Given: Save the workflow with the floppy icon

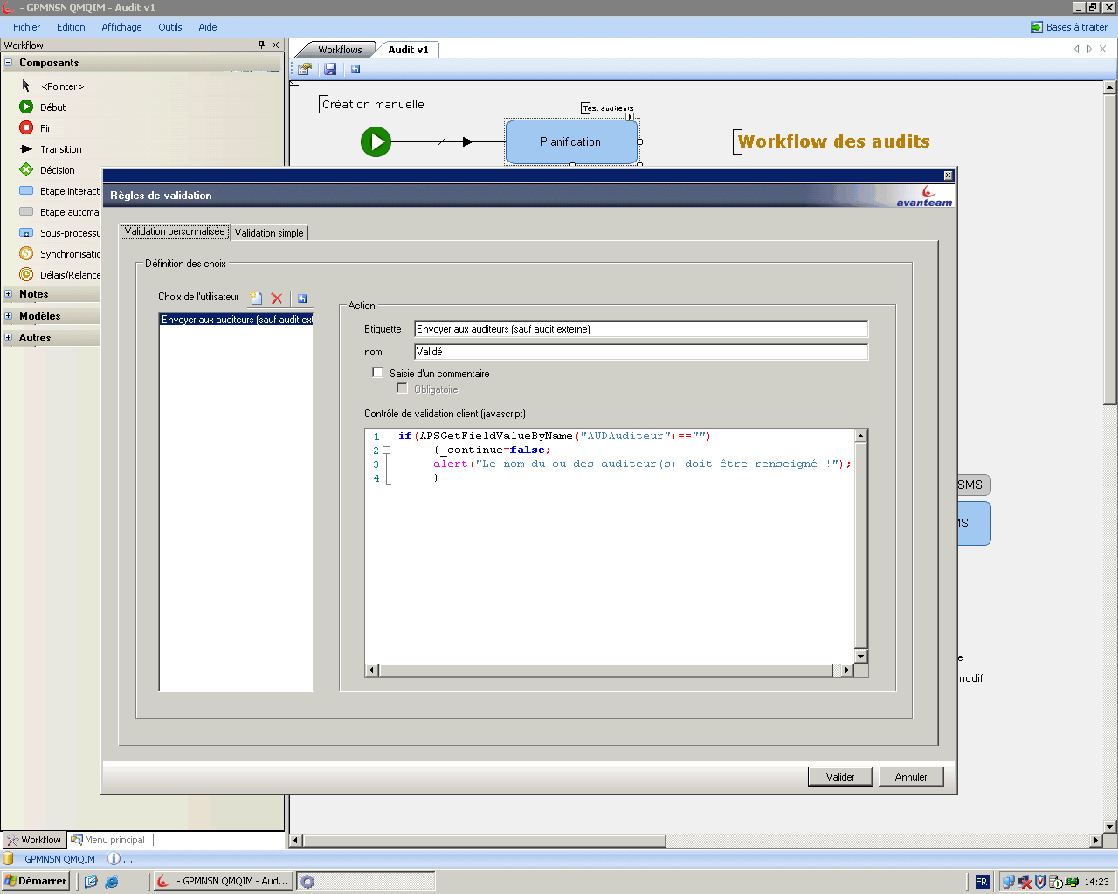Looking at the screenshot, I should [330, 69].
